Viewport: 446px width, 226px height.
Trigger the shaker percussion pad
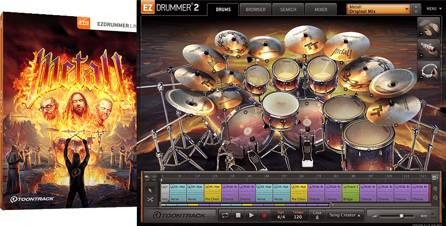[x=429, y=49]
